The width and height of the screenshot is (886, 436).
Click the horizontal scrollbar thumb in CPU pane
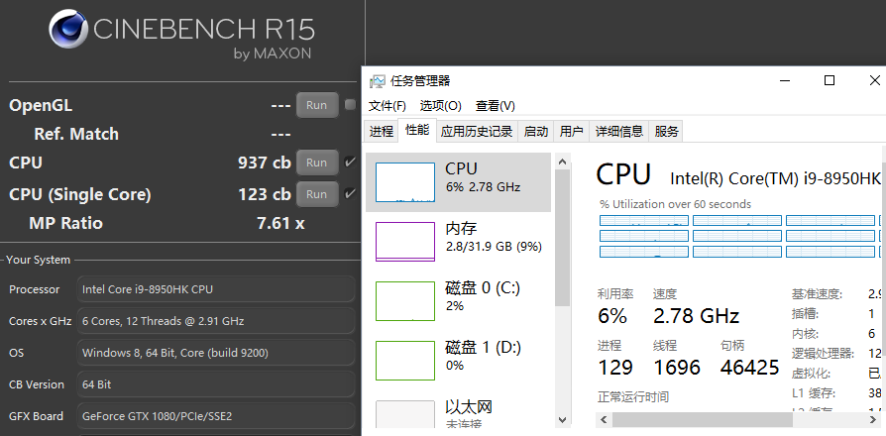pyautogui.click(x=702, y=419)
